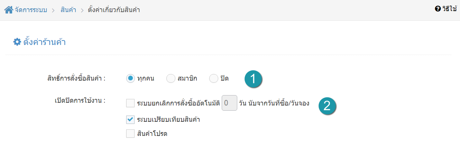Select the ปิด radio option

pos(214,79)
